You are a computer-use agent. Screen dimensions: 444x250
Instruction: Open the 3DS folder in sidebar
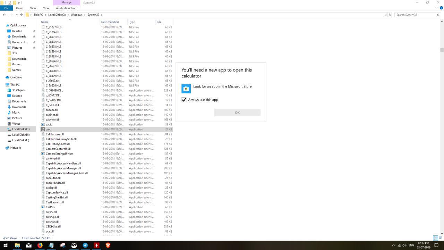pos(15,53)
